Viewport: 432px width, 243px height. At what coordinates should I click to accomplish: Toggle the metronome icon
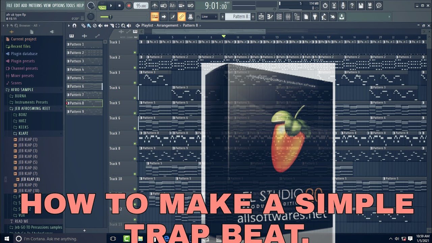click(155, 6)
